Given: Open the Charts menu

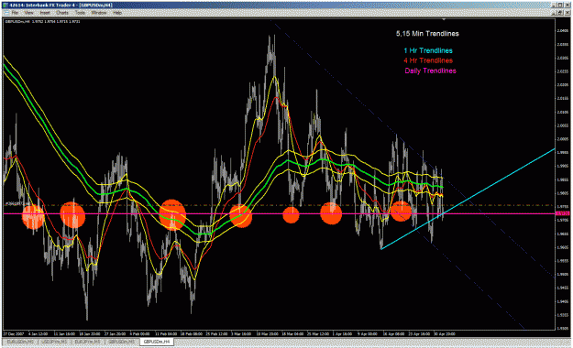Looking at the screenshot, I should pos(62,13).
